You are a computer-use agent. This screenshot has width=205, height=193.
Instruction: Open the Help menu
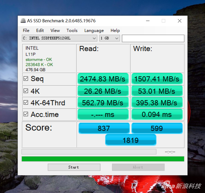pos(115,31)
